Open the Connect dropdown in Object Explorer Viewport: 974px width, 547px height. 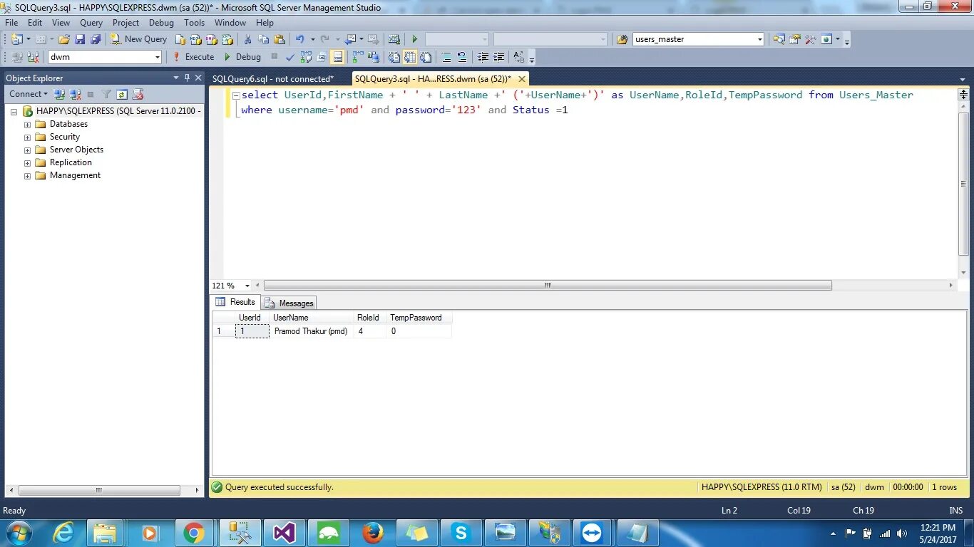tap(29, 94)
